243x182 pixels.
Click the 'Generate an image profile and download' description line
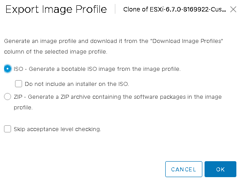point(114,41)
